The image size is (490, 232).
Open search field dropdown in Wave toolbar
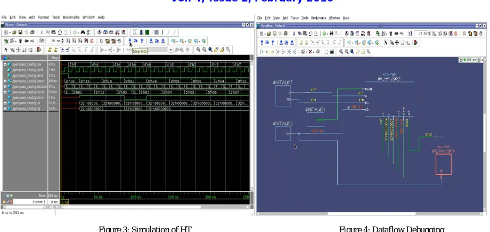[171, 49]
